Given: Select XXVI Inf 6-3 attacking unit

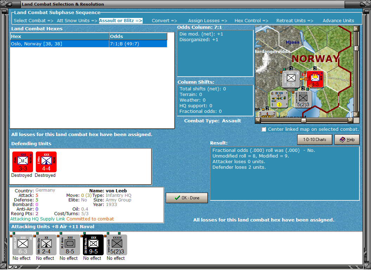Looking at the screenshot, I should [22, 245].
